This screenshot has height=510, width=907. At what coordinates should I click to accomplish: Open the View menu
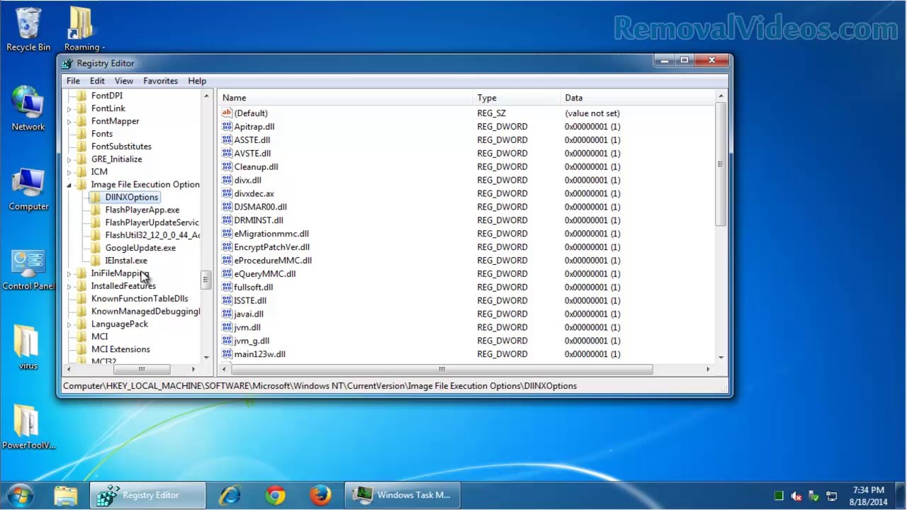point(124,81)
